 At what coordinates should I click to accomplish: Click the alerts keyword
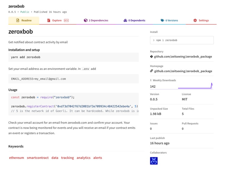click(98, 158)
